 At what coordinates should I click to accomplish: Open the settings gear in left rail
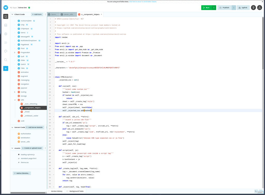6,34
